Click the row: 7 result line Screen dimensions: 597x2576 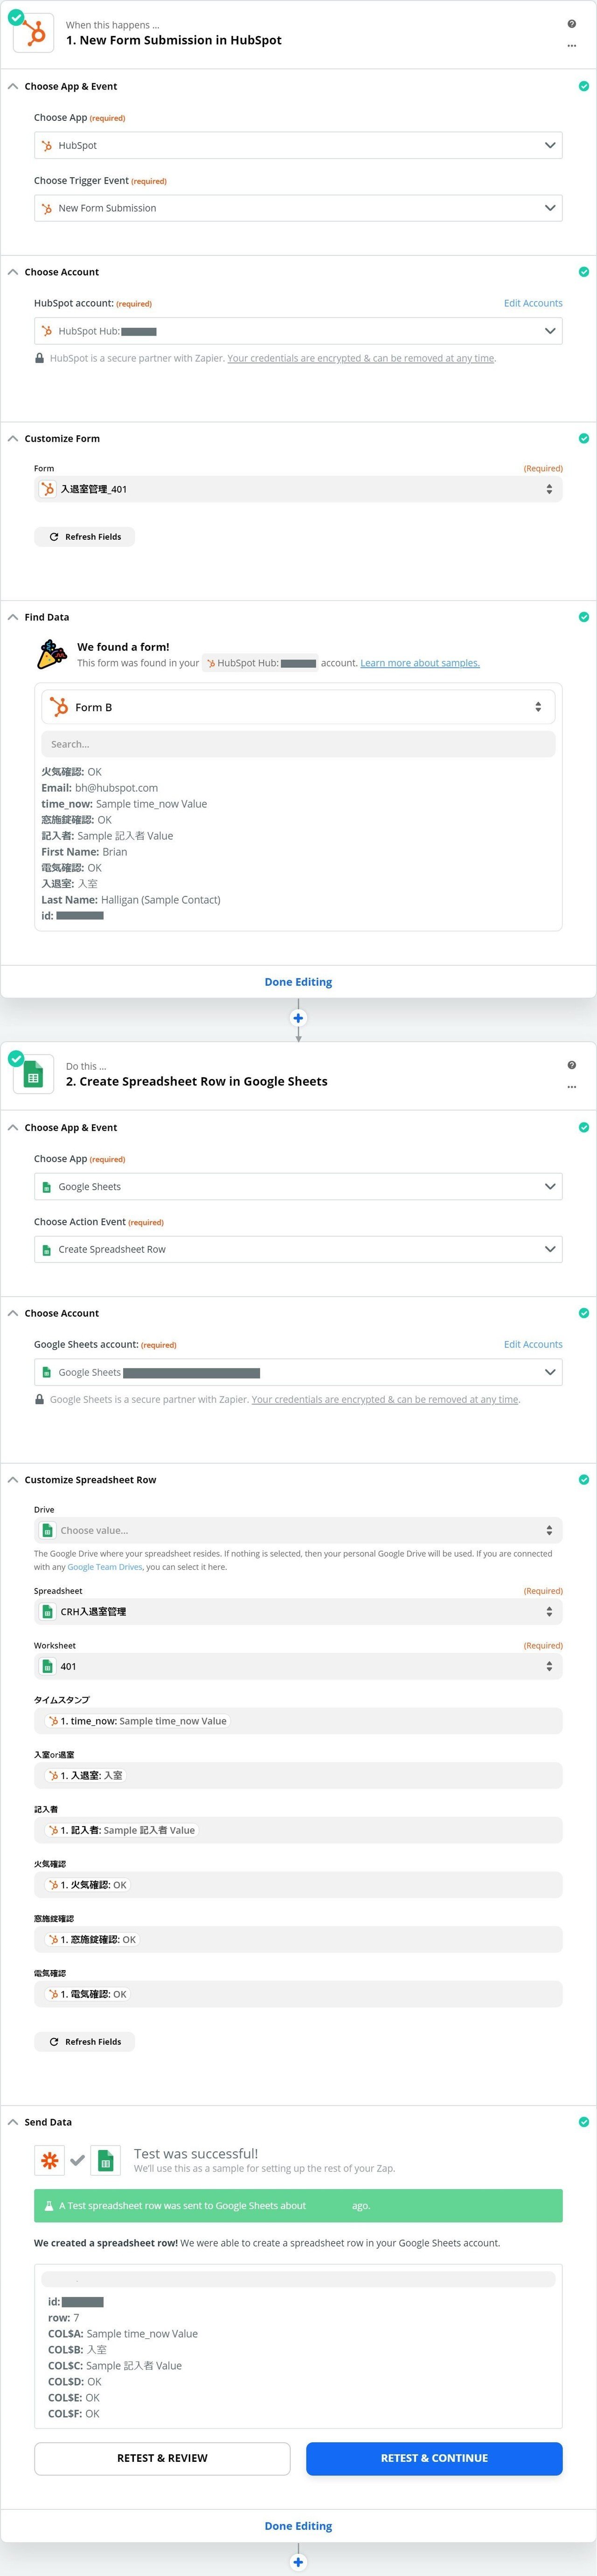coord(63,2318)
